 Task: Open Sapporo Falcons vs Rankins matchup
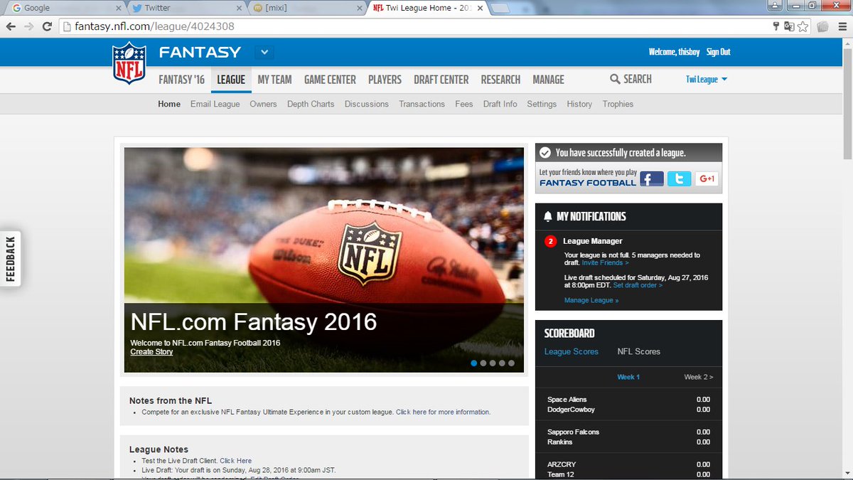click(628, 437)
